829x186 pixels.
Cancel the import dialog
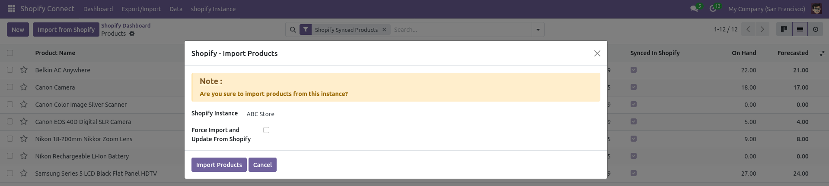pos(262,165)
